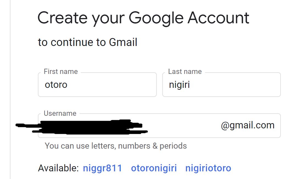The image size is (305, 179).
Task: Click the blacked-out username text
Action: click(82, 126)
